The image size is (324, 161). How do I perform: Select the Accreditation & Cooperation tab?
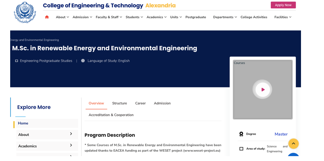[x=111, y=115]
